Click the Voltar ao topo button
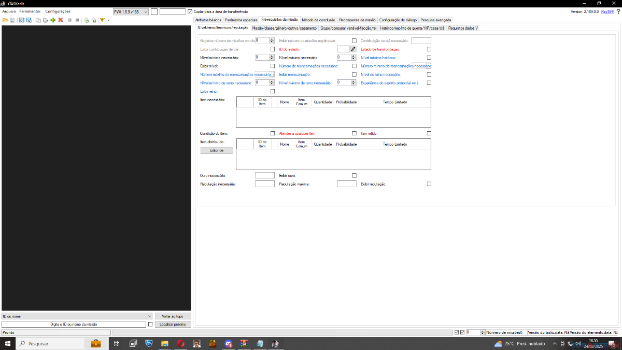Image resolution: width=622 pixels, height=350 pixels. (x=173, y=316)
